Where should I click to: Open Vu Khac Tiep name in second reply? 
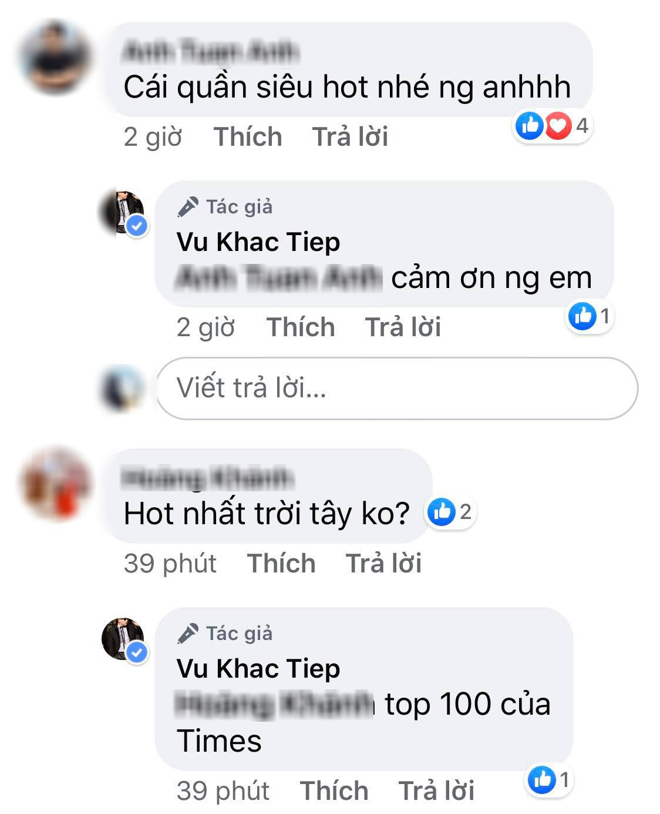pos(258,669)
